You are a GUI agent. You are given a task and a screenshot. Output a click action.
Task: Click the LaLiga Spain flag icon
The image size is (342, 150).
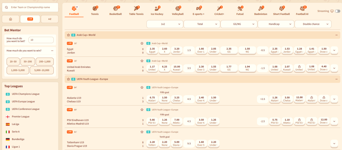(8, 124)
